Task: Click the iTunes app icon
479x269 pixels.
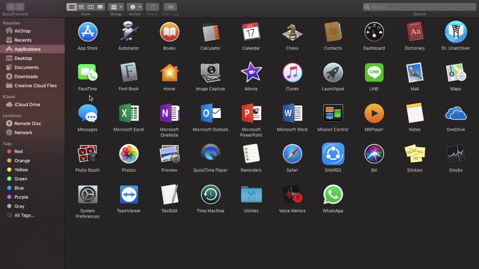Action: (292, 72)
